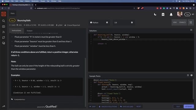196x110 pixels.
Task: Click the ATTEMPT button
Action: coord(189,107)
